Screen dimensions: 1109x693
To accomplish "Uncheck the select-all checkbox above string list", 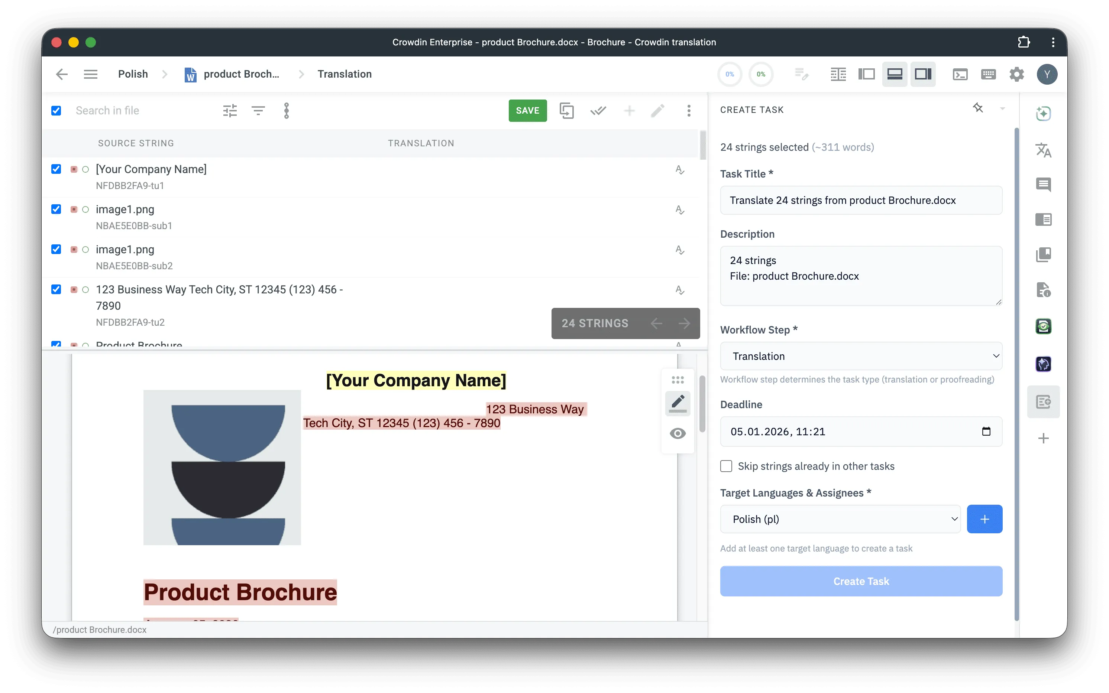I will pos(56,110).
